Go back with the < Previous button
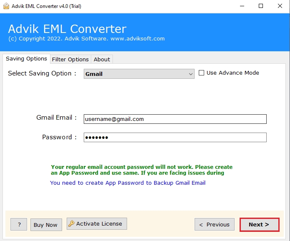Viewport: 290px width, 241px height. [x=214, y=224]
